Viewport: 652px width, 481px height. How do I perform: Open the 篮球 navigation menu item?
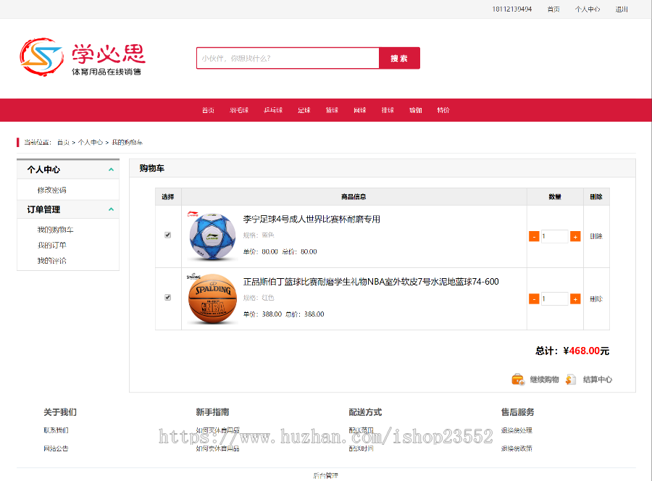coord(331,110)
